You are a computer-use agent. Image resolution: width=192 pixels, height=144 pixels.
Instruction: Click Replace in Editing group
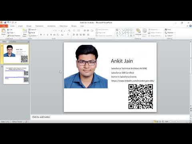pyautogui.click(x=170, y=33)
